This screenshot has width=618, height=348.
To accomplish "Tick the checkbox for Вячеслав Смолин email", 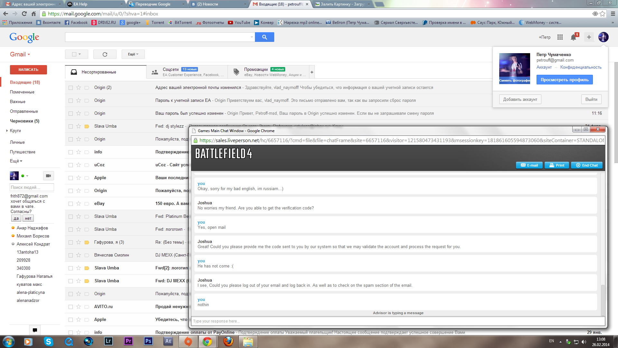I will (70, 255).
